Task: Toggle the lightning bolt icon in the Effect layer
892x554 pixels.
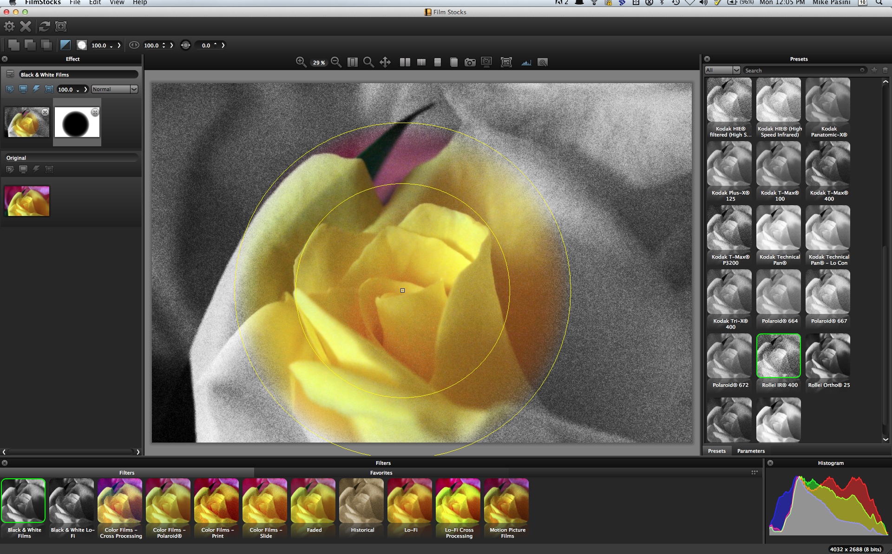Action: tap(36, 89)
